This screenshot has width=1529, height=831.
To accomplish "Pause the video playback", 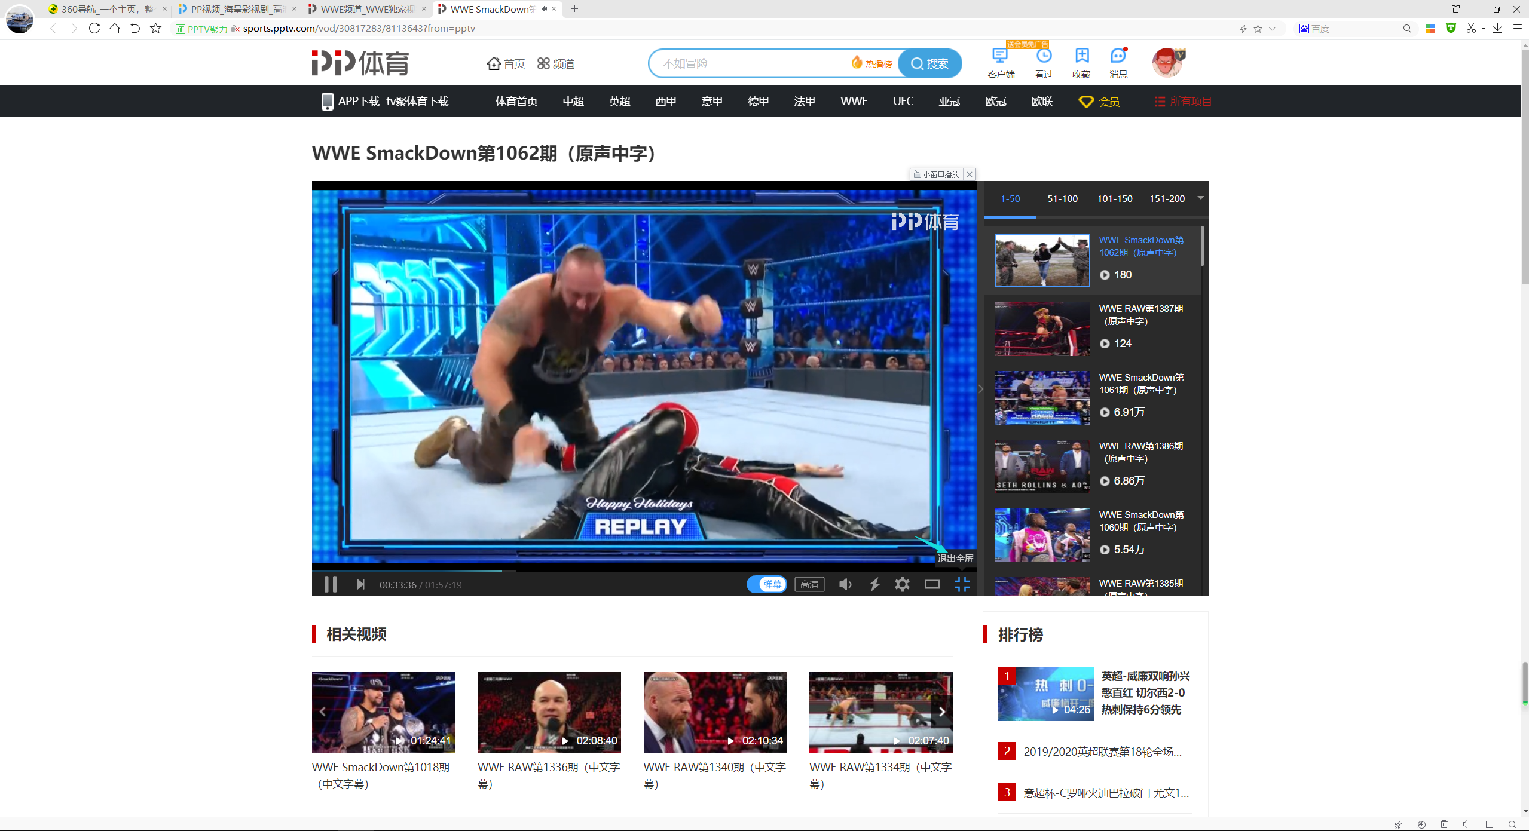I will coord(331,584).
